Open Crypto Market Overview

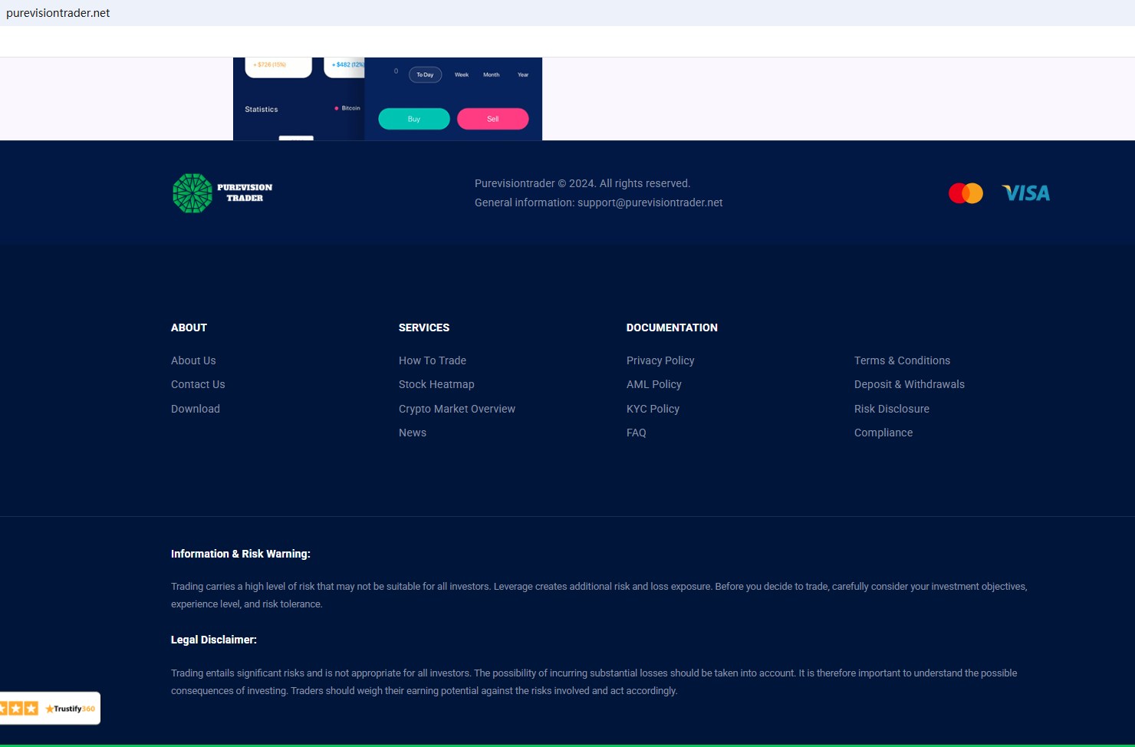(x=457, y=409)
